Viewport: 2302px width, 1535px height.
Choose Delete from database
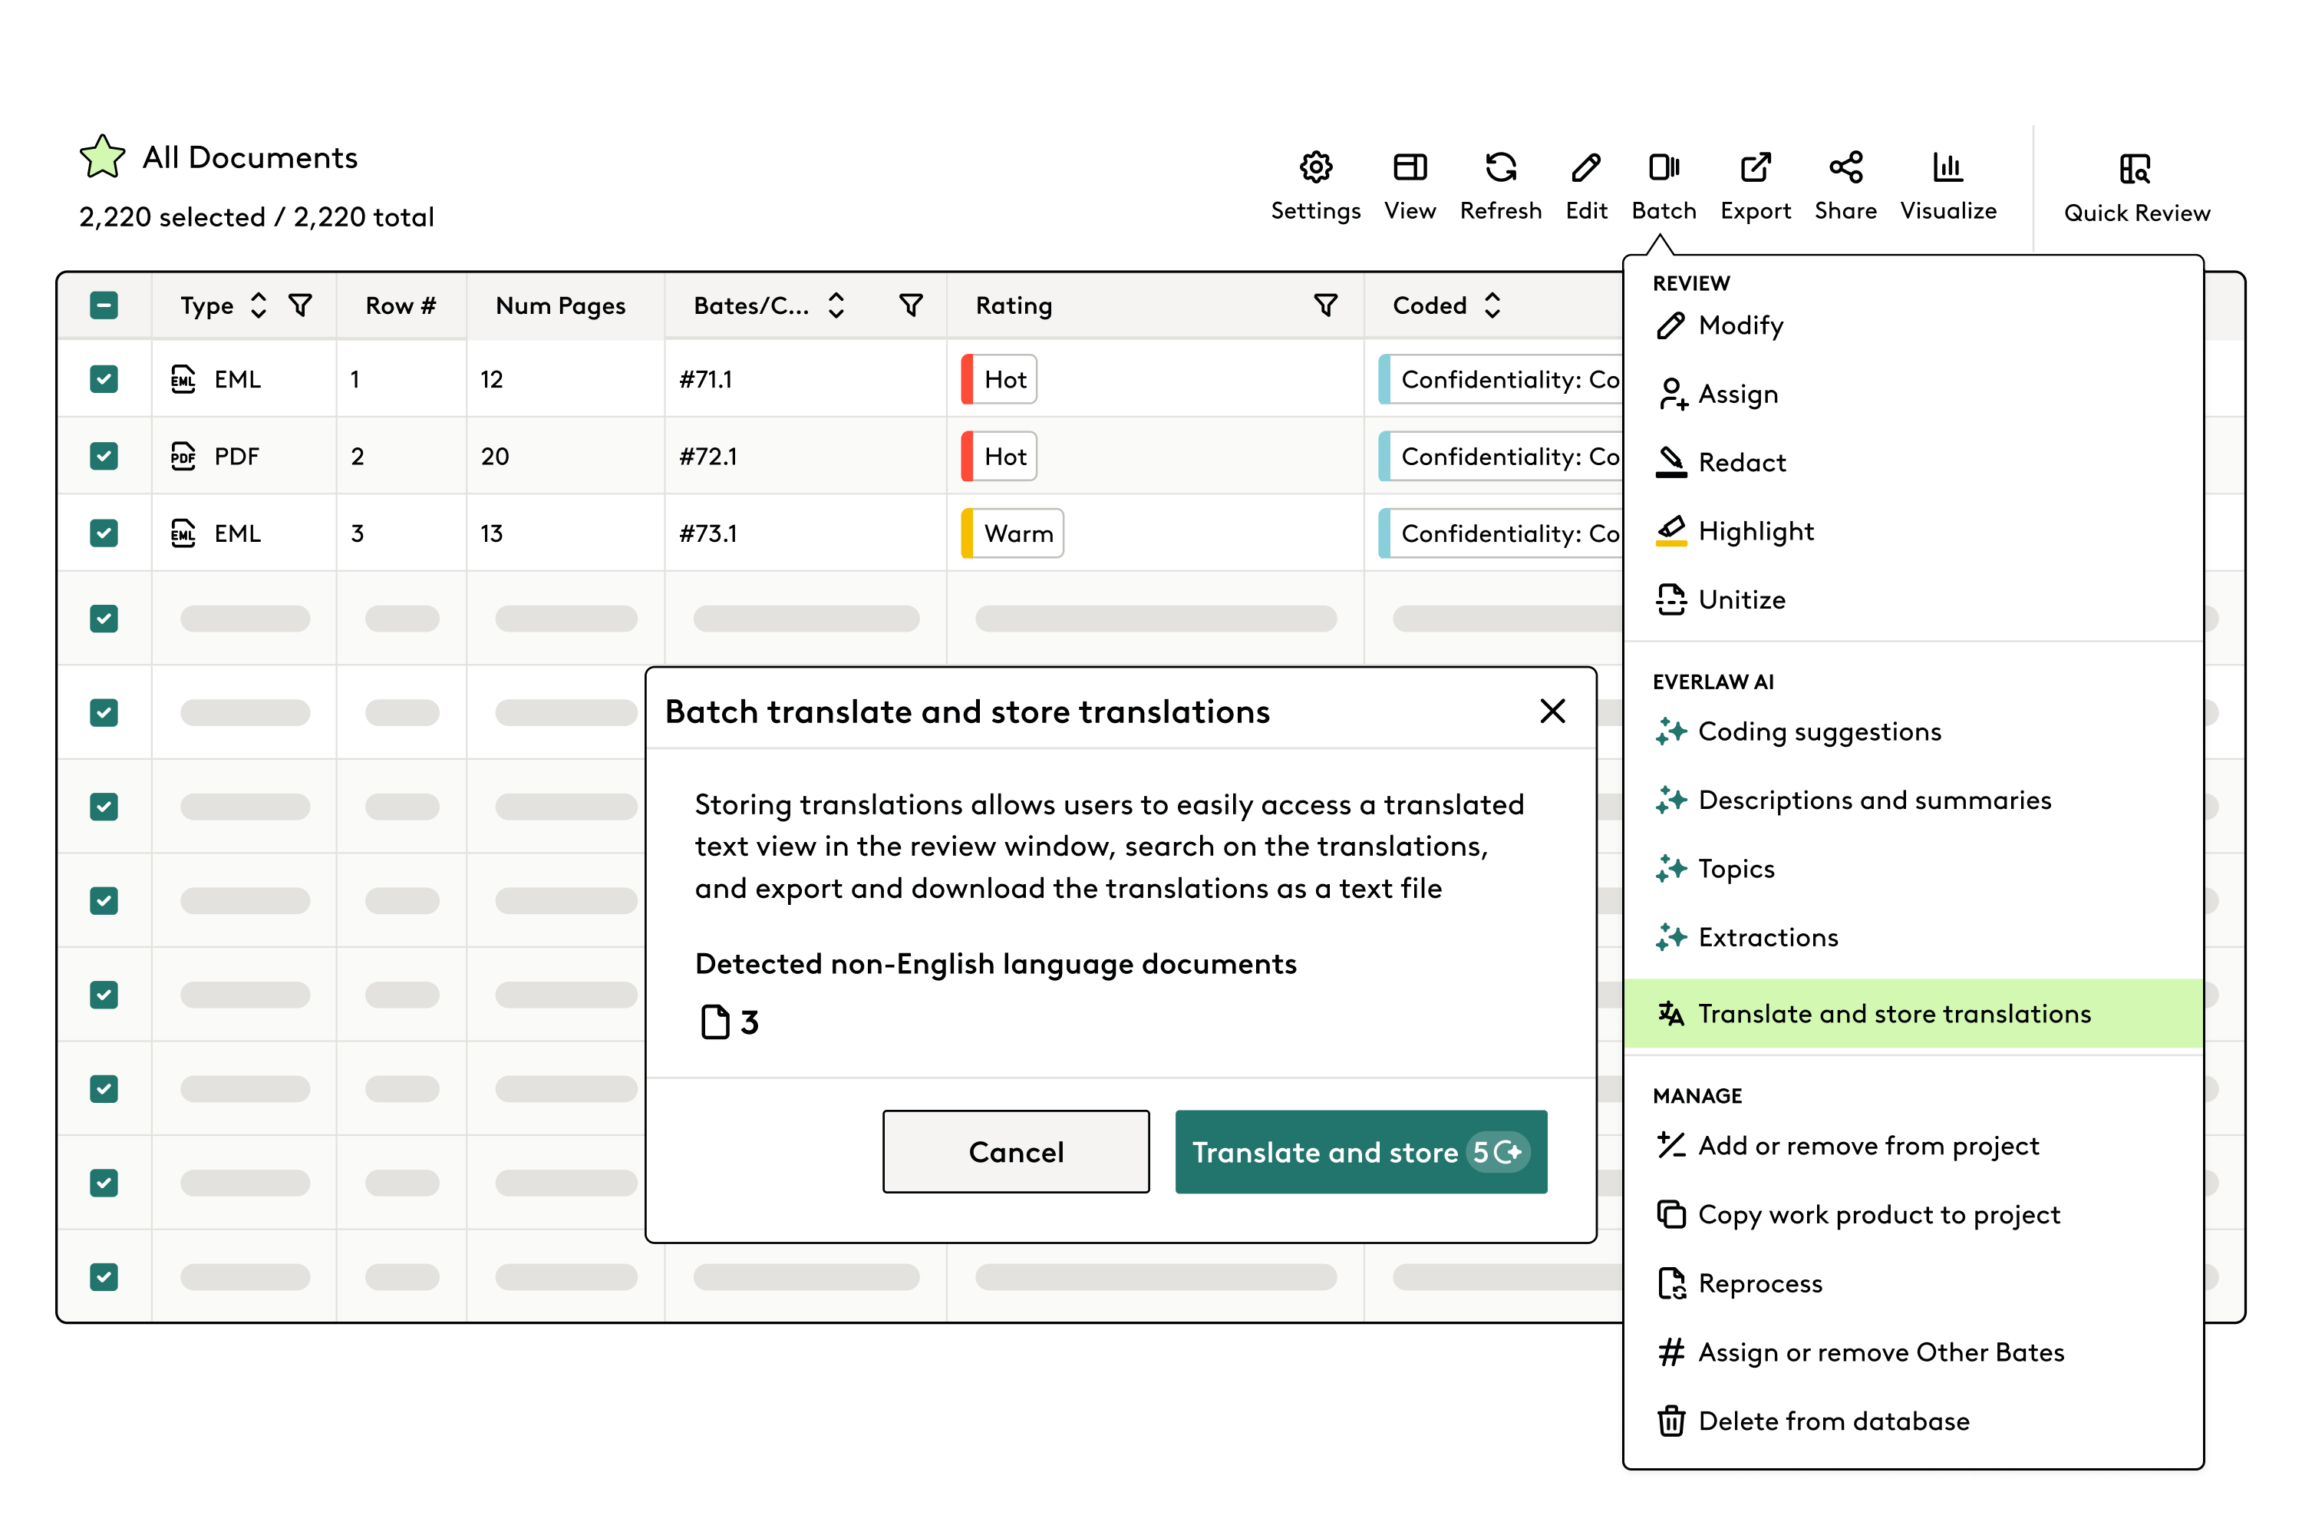pos(1914,1421)
